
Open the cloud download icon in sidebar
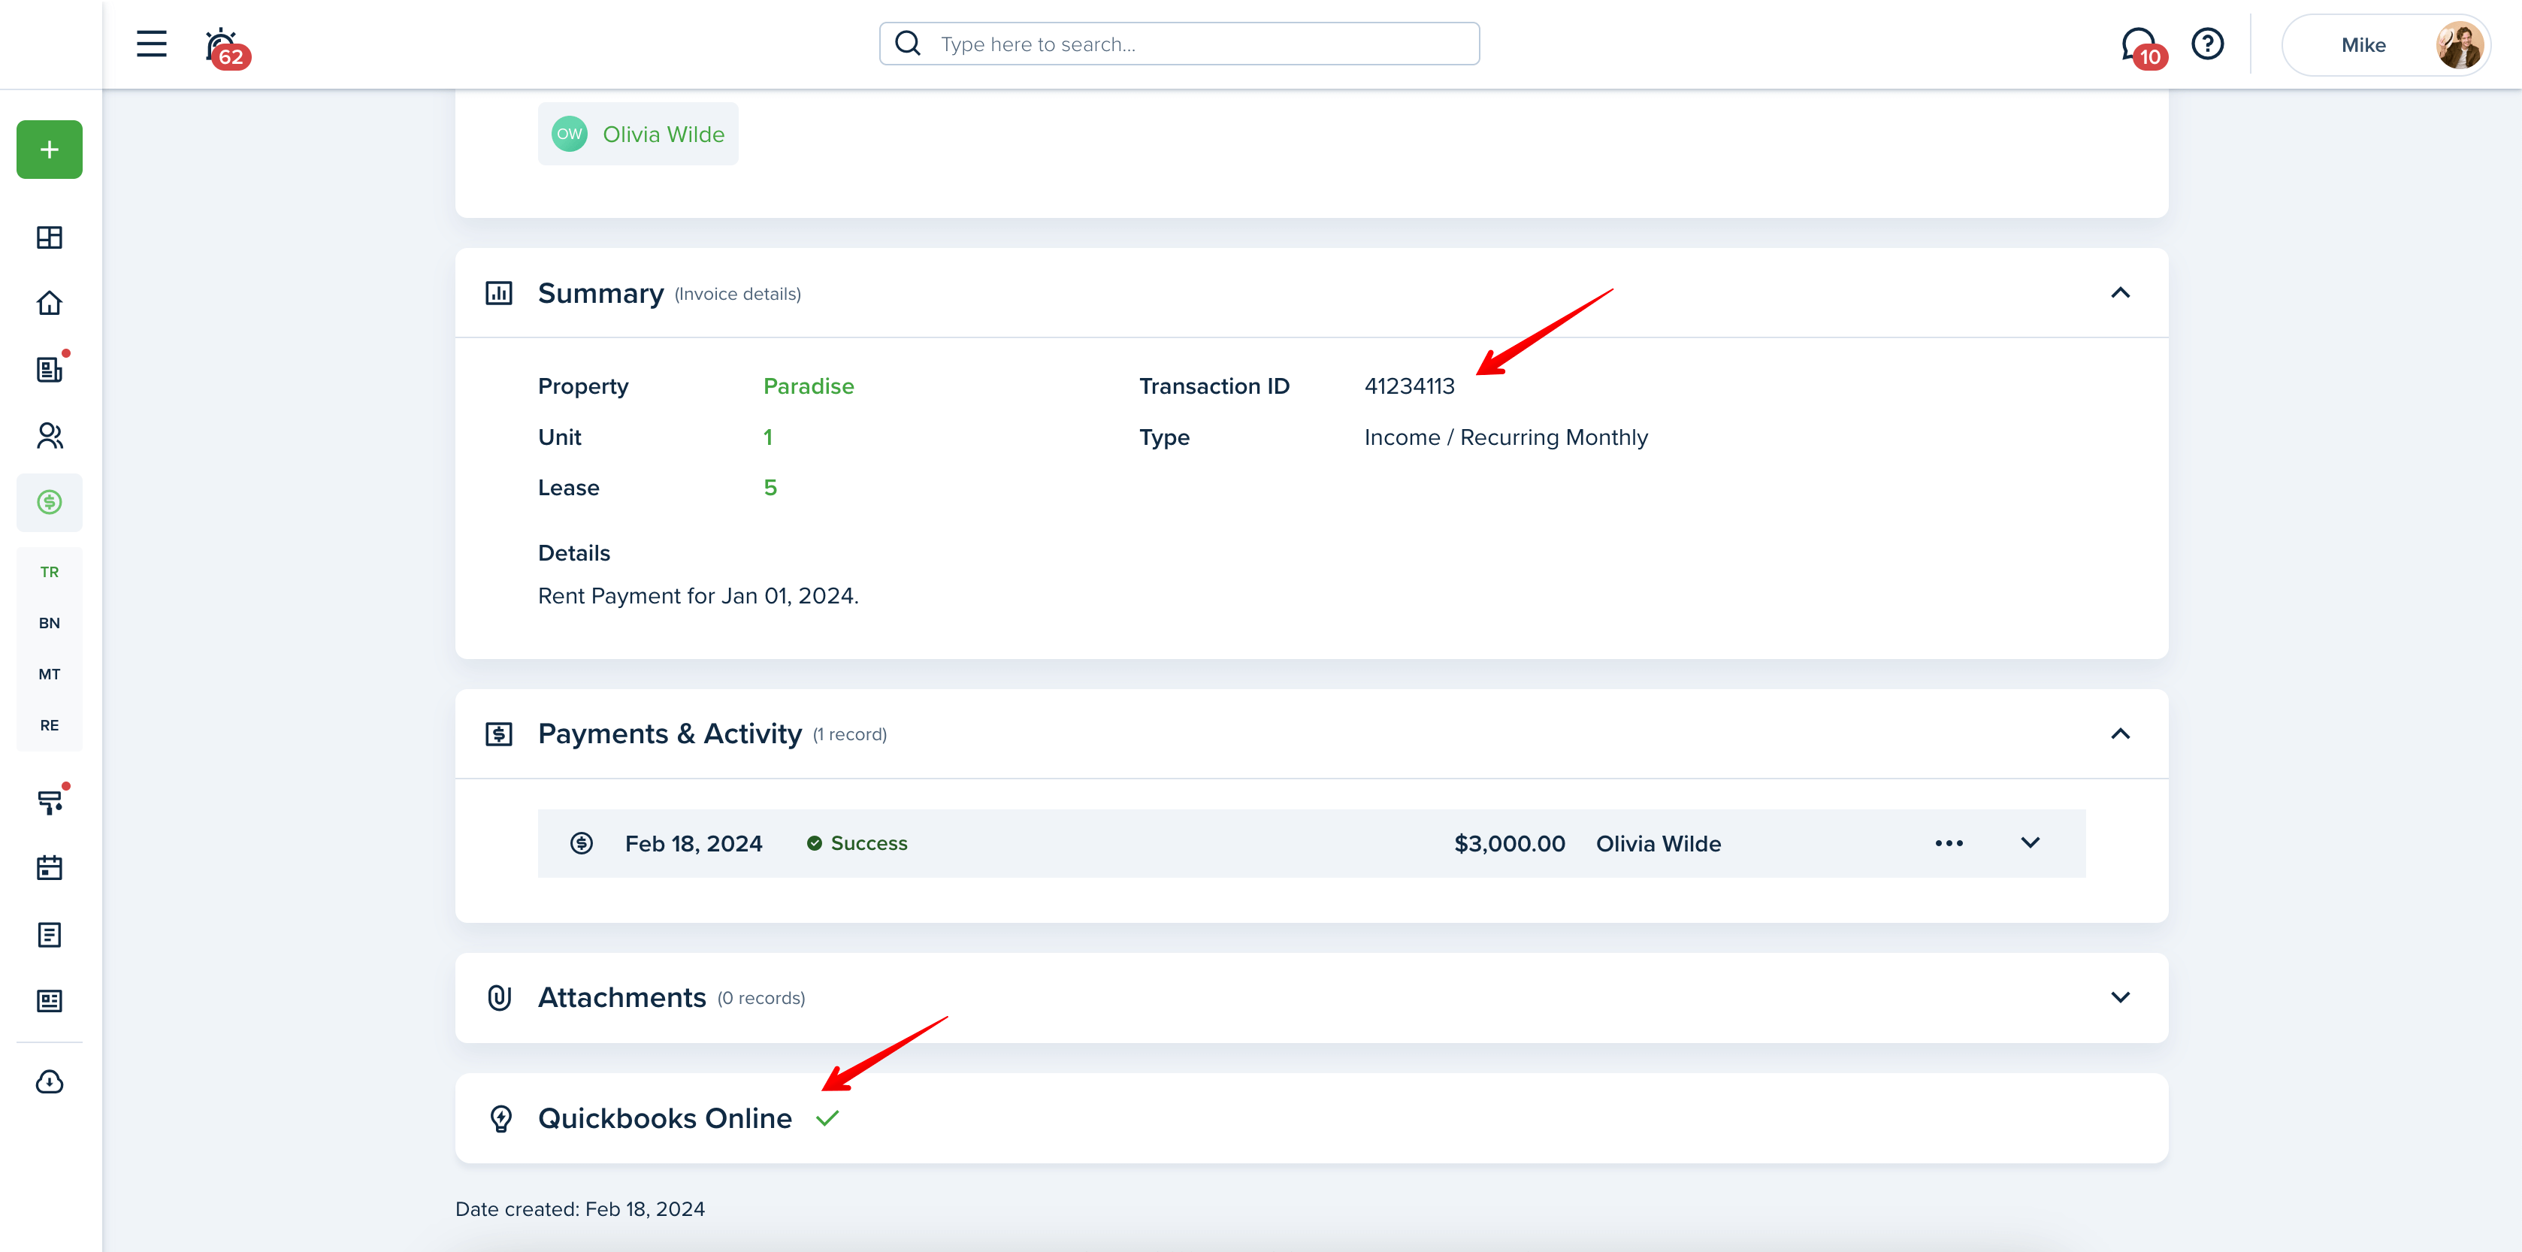coord(50,1081)
